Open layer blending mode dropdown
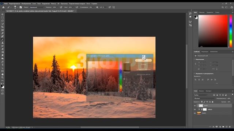Screen dimensions: 234x131 tap(204, 99)
